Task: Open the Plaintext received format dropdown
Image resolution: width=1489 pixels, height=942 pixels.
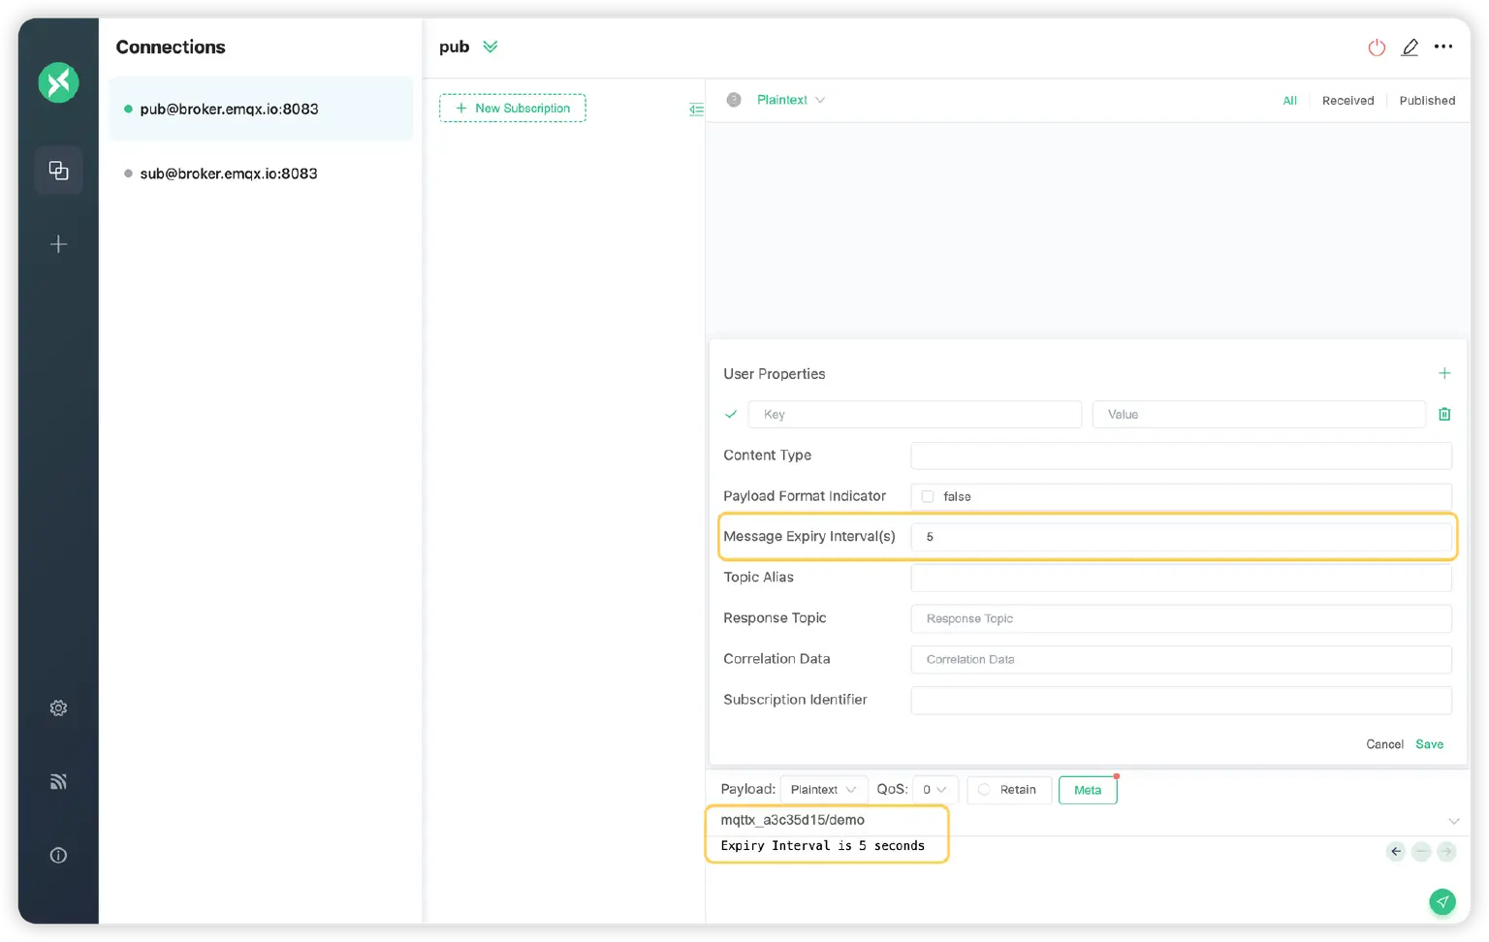Action: pyautogui.click(x=790, y=100)
